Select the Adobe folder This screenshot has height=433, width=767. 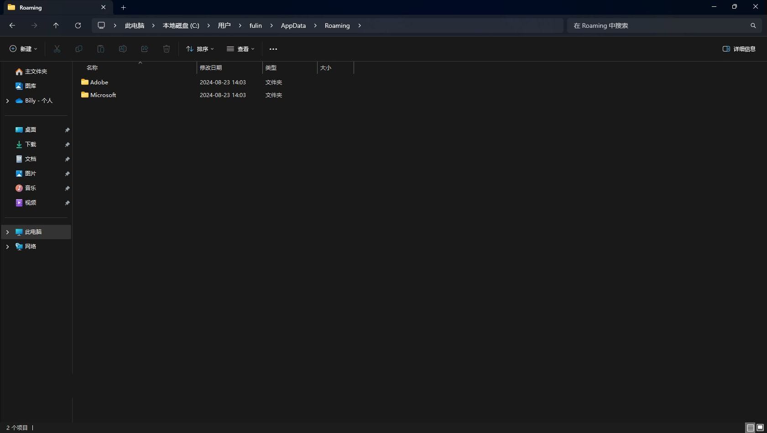pos(99,82)
